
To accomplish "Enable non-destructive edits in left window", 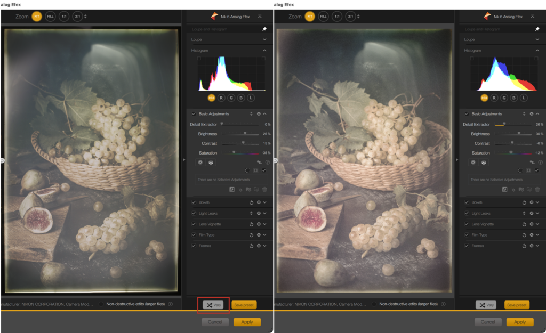I will (101, 304).
